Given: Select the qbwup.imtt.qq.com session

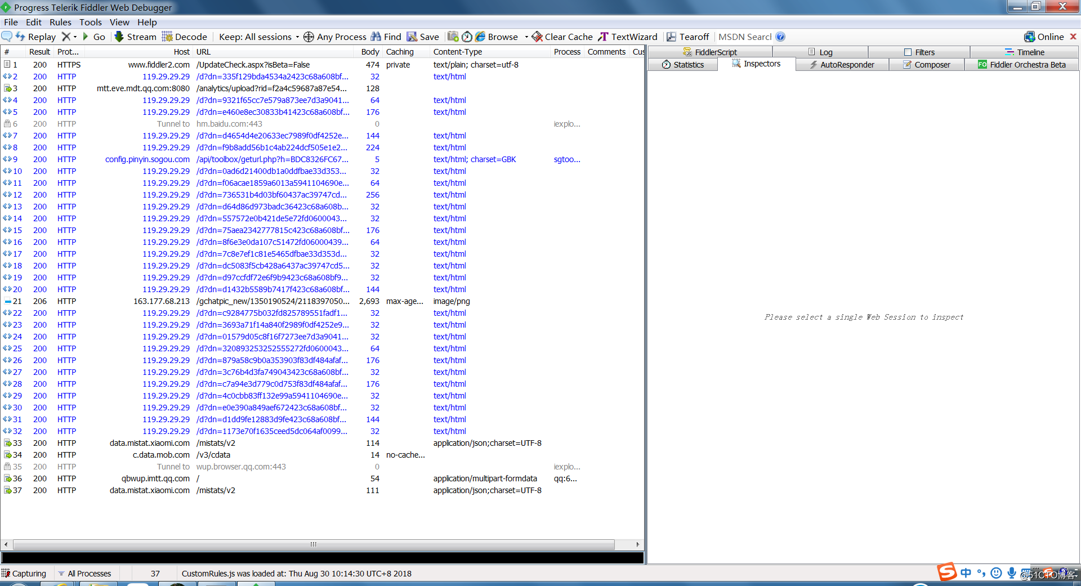Looking at the screenshot, I should click(x=322, y=478).
